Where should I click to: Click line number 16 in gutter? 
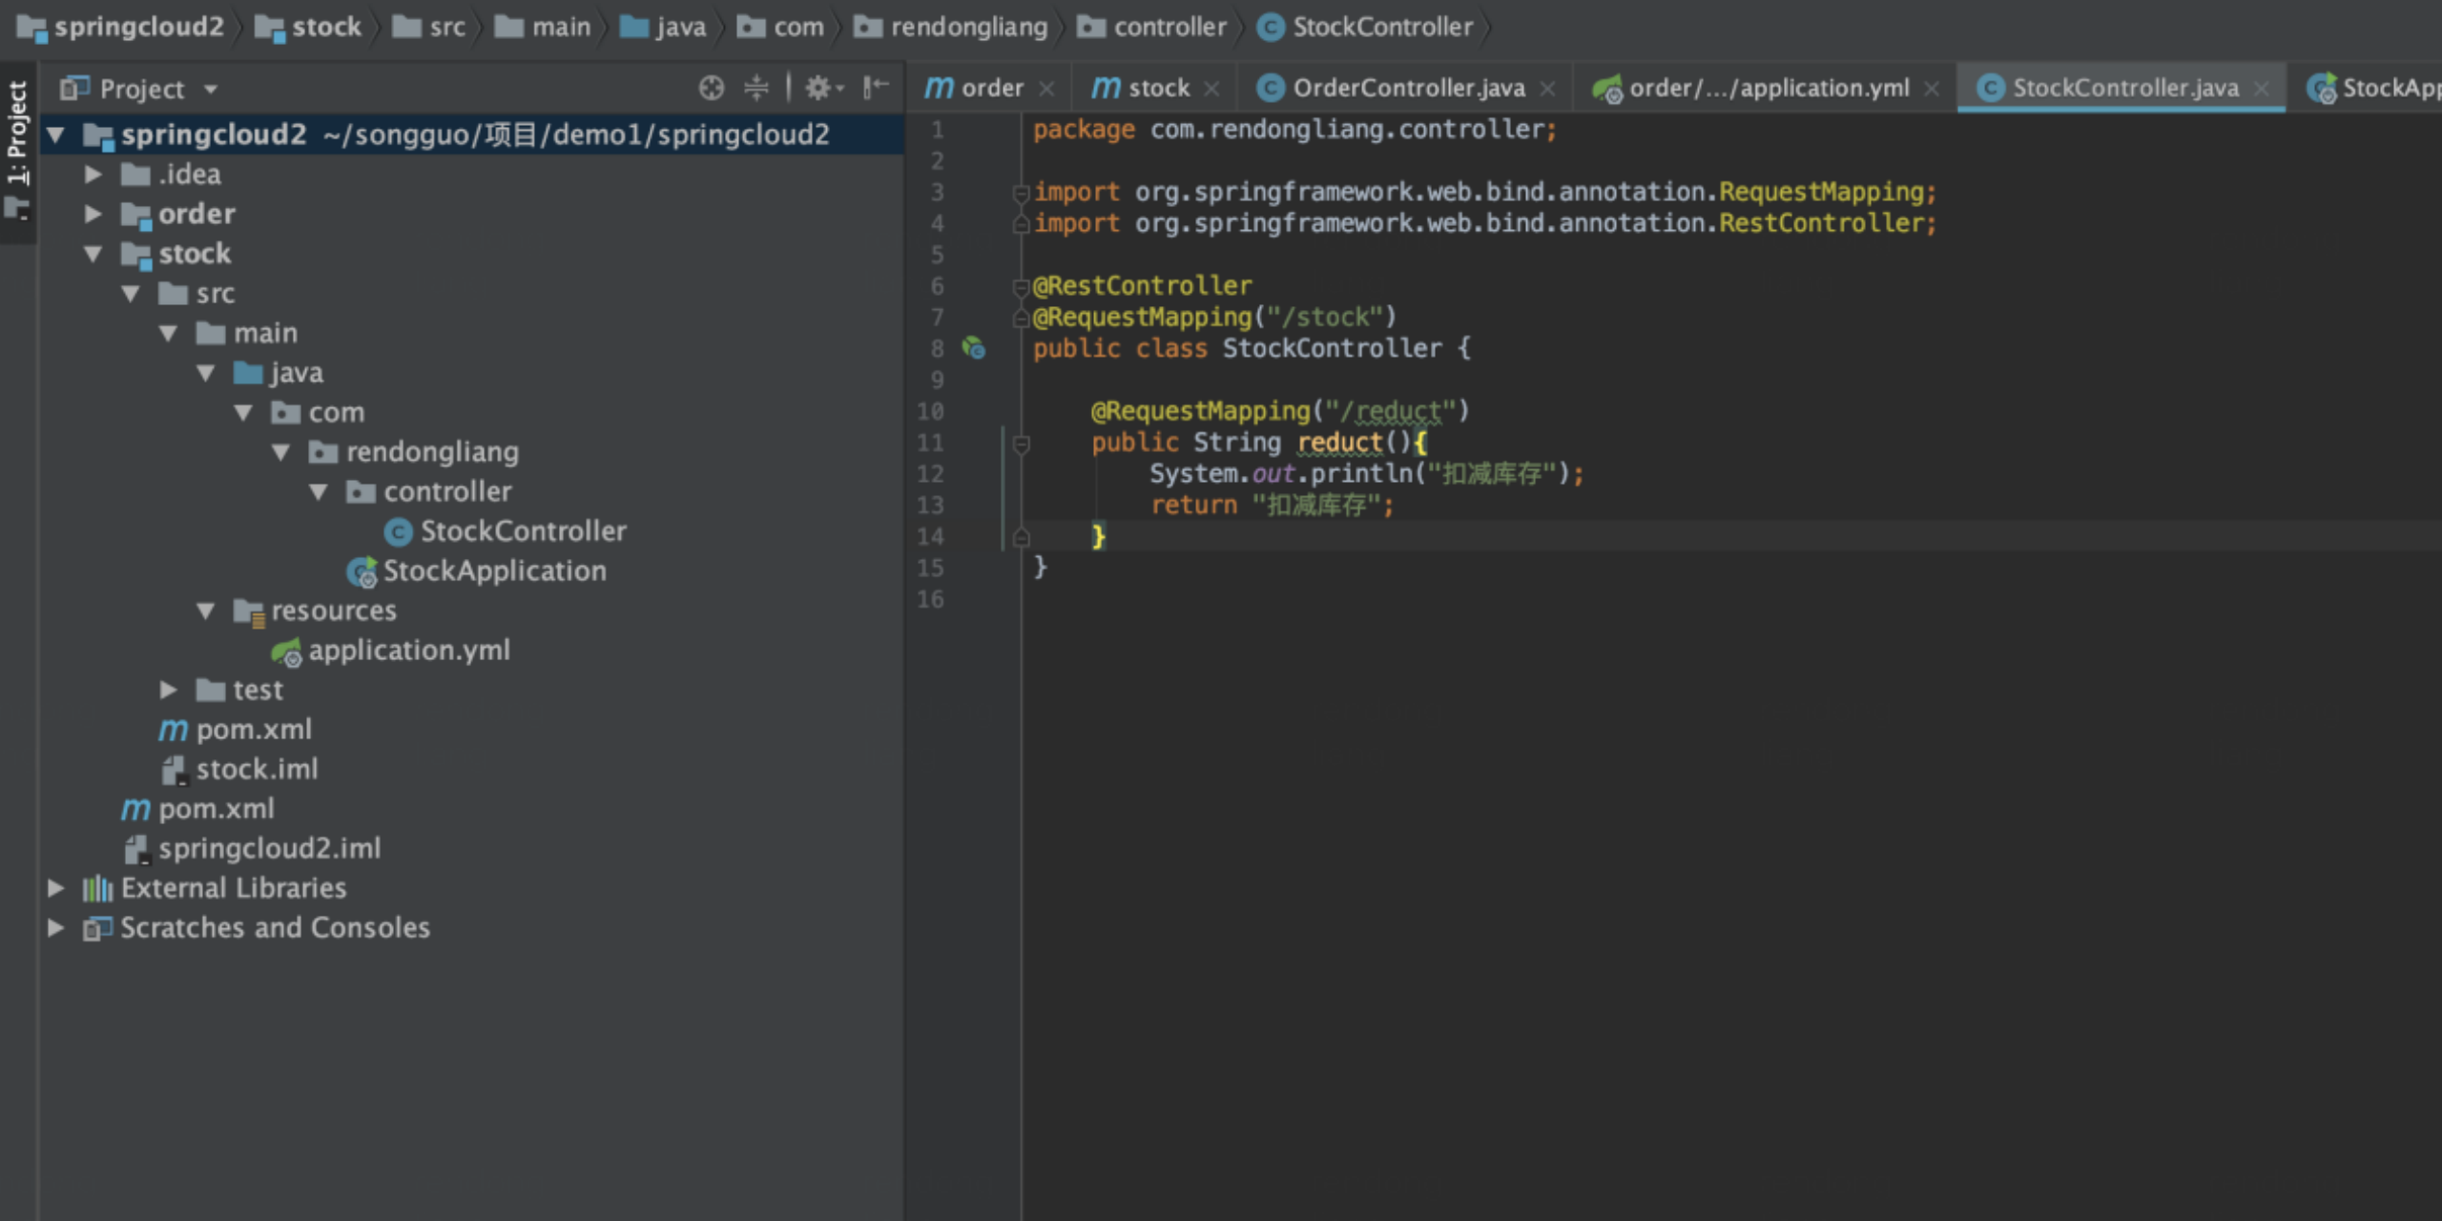(x=930, y=599)
